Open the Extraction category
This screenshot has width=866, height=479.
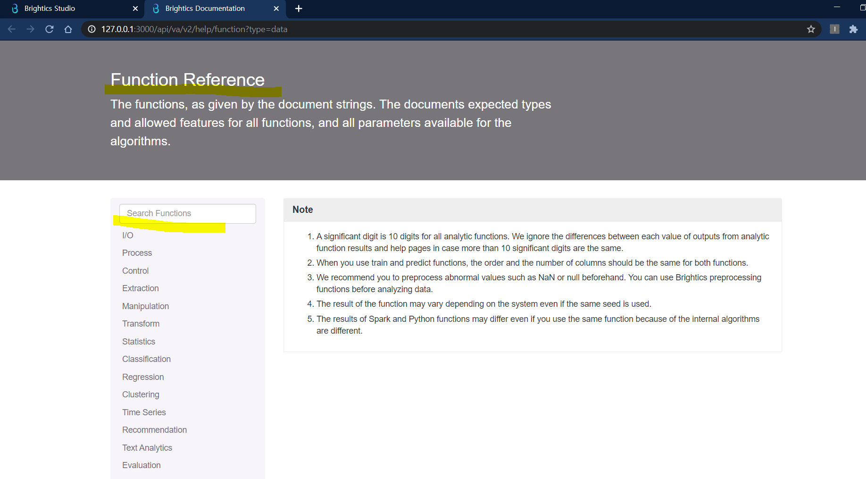click(x=141, y=288)
